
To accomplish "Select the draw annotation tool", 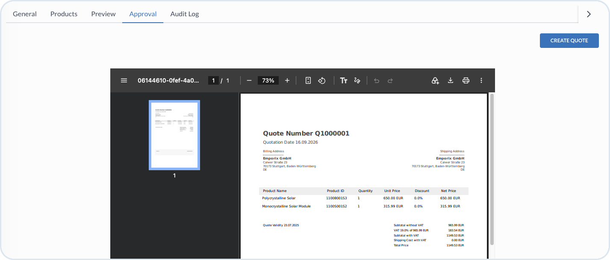I will tap(357, 80).
